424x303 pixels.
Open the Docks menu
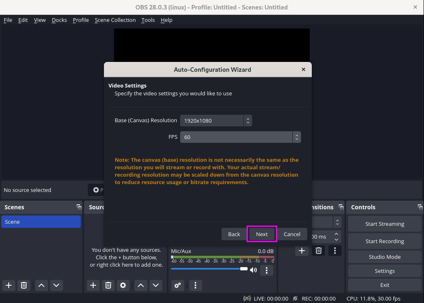tap(59, 20)
